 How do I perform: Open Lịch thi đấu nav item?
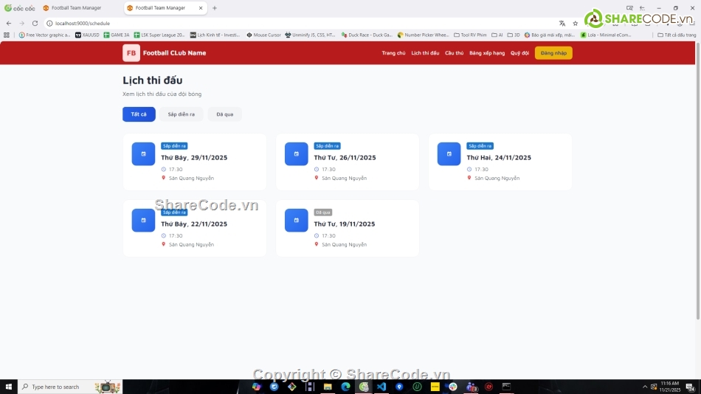[425, 53]
